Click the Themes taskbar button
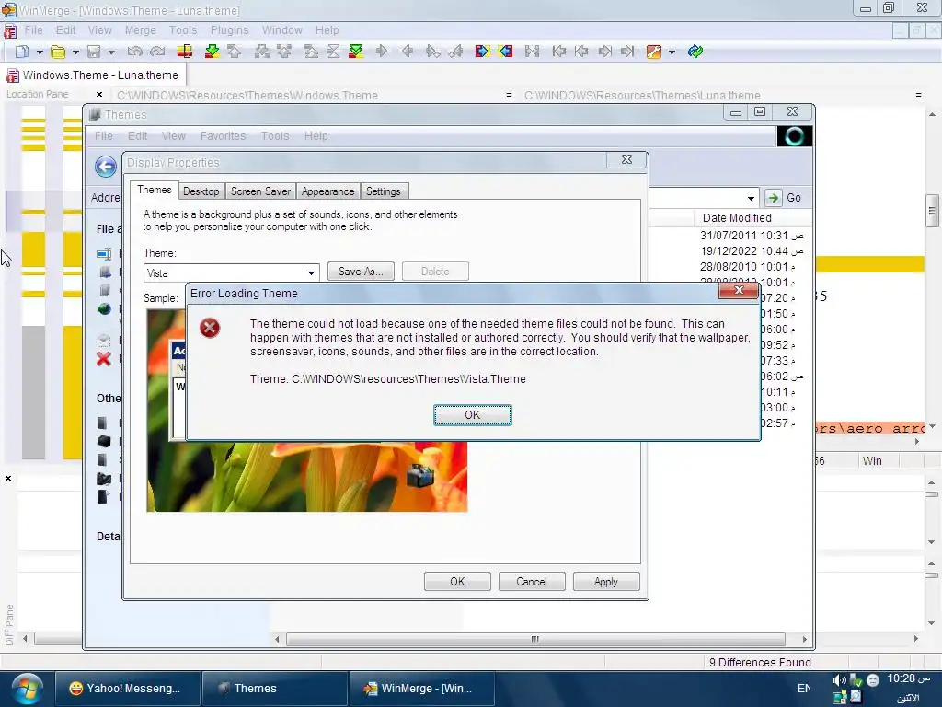The image size is (942, 707). tap(274, 689)
